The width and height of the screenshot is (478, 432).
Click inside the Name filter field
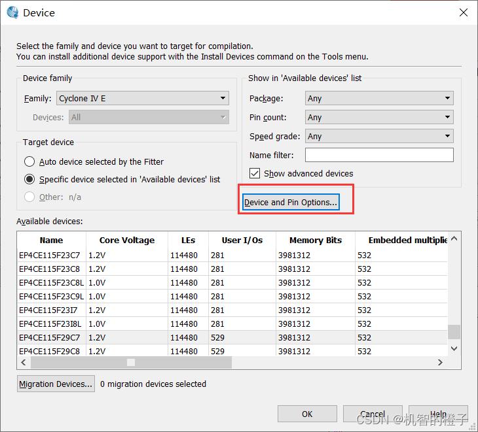click(379, 155)
